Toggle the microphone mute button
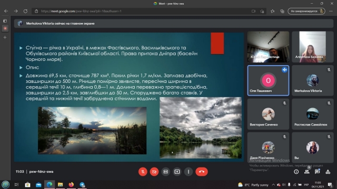The width and height of the screenshot is (337, 189). [143, 172]
